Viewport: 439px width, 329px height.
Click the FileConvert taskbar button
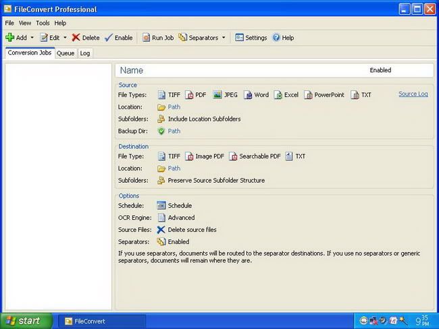pos(102,321)
